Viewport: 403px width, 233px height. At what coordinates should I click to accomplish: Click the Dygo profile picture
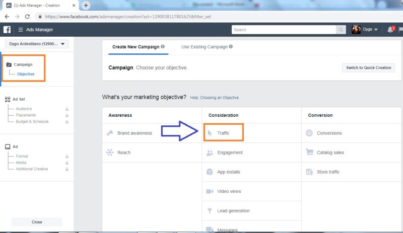pyautogui.click(x=356, y=30)
